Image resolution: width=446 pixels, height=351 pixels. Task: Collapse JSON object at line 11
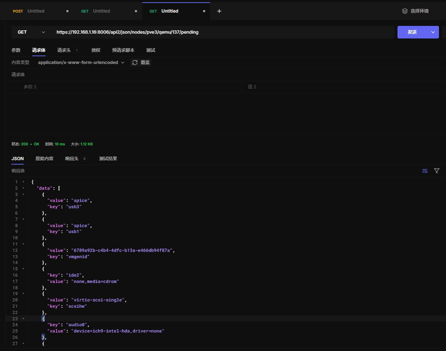click(24, 244)
